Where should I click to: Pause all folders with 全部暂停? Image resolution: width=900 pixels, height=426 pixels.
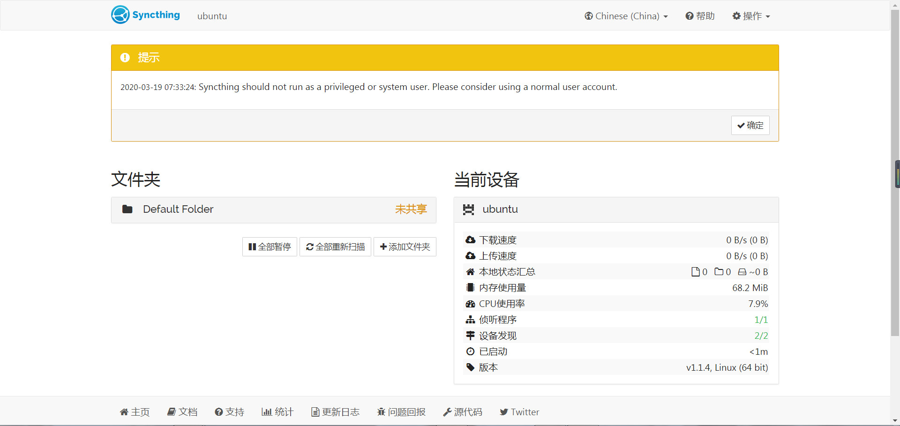click(270, 247)
